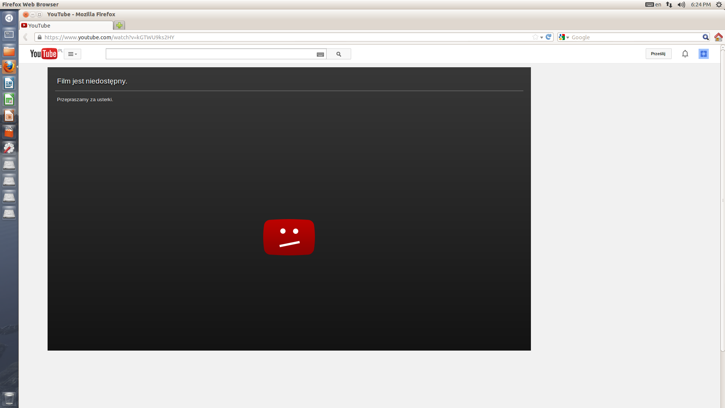Open the keyboard layout 'en' indicator

(653, 5)
